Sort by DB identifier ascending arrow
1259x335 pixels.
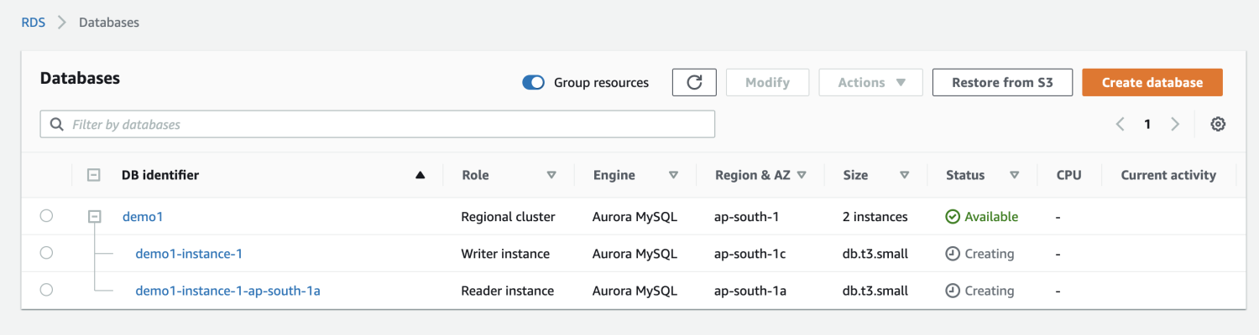[x=421, y=175]
